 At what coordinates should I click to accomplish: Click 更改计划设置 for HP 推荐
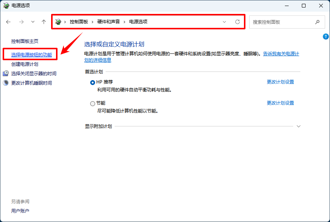point(280,82)
